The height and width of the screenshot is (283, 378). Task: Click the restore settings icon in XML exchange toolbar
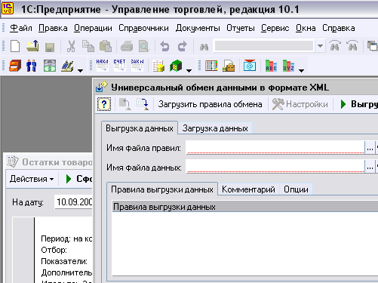[x=125, y=104]
